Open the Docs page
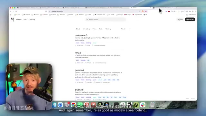 25,19
